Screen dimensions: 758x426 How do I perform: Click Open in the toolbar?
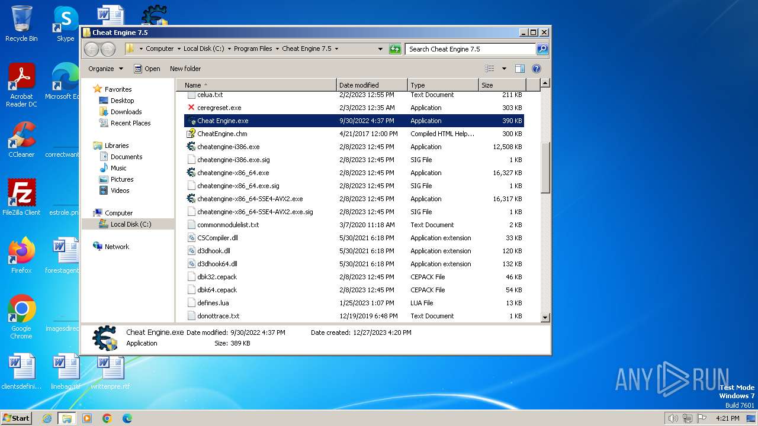point(147,69)
